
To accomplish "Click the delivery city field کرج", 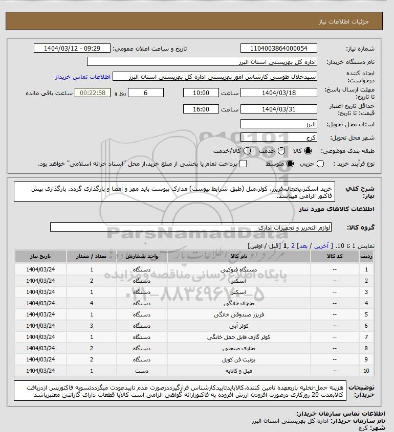I will 279,137.
